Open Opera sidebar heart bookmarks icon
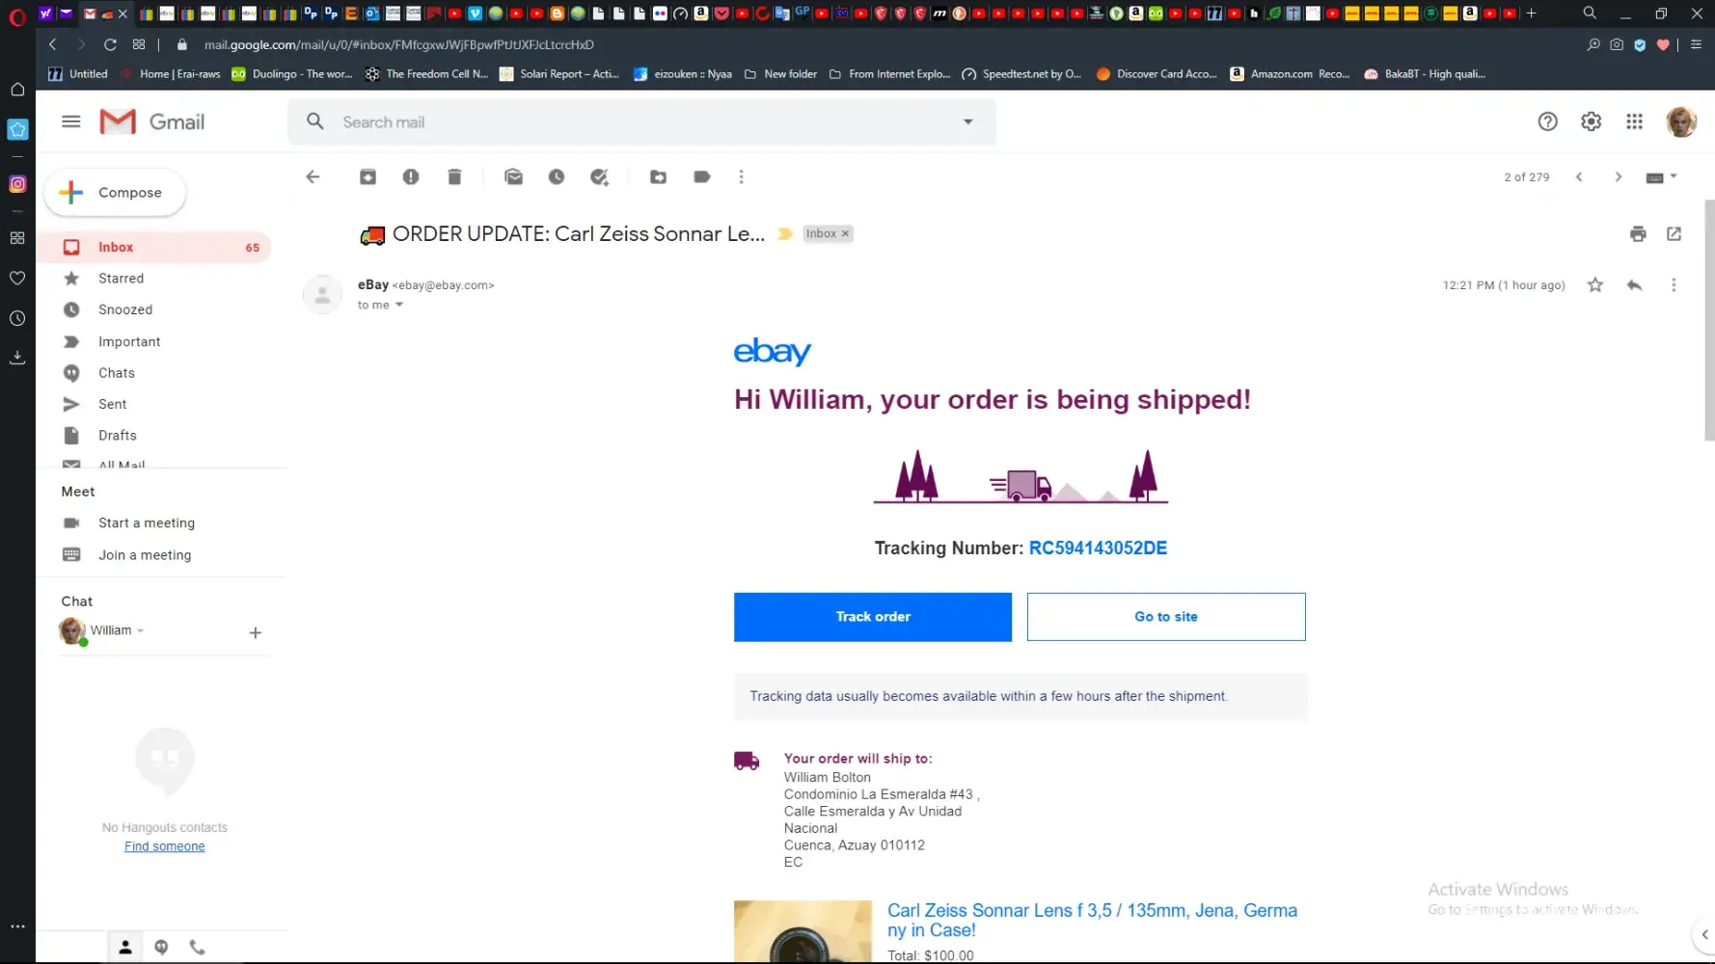Image resolution: width=1715 pixels, height=964 pixels. click(x=17, y=278)
